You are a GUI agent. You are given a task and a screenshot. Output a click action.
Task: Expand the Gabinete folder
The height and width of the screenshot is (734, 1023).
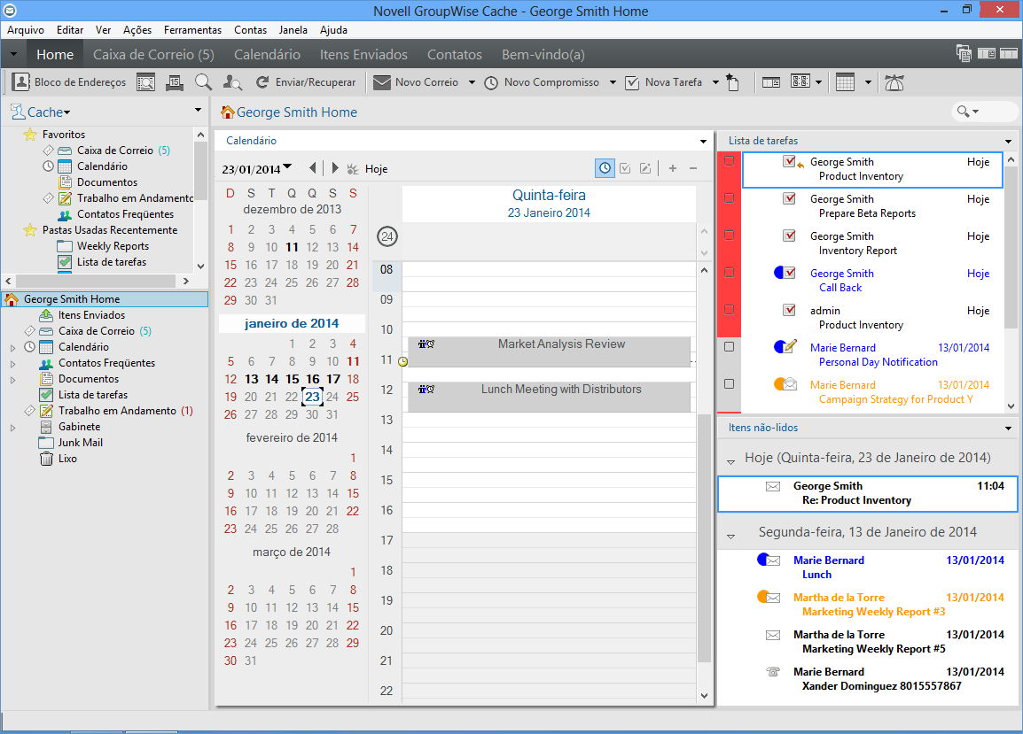pyautogui.click(x=13, y=429)
